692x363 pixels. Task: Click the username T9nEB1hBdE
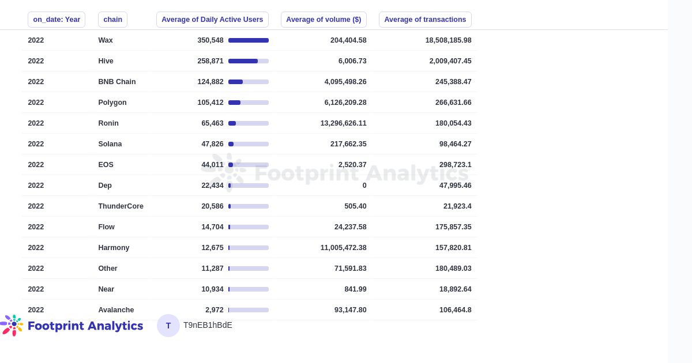tap(208, 326)
